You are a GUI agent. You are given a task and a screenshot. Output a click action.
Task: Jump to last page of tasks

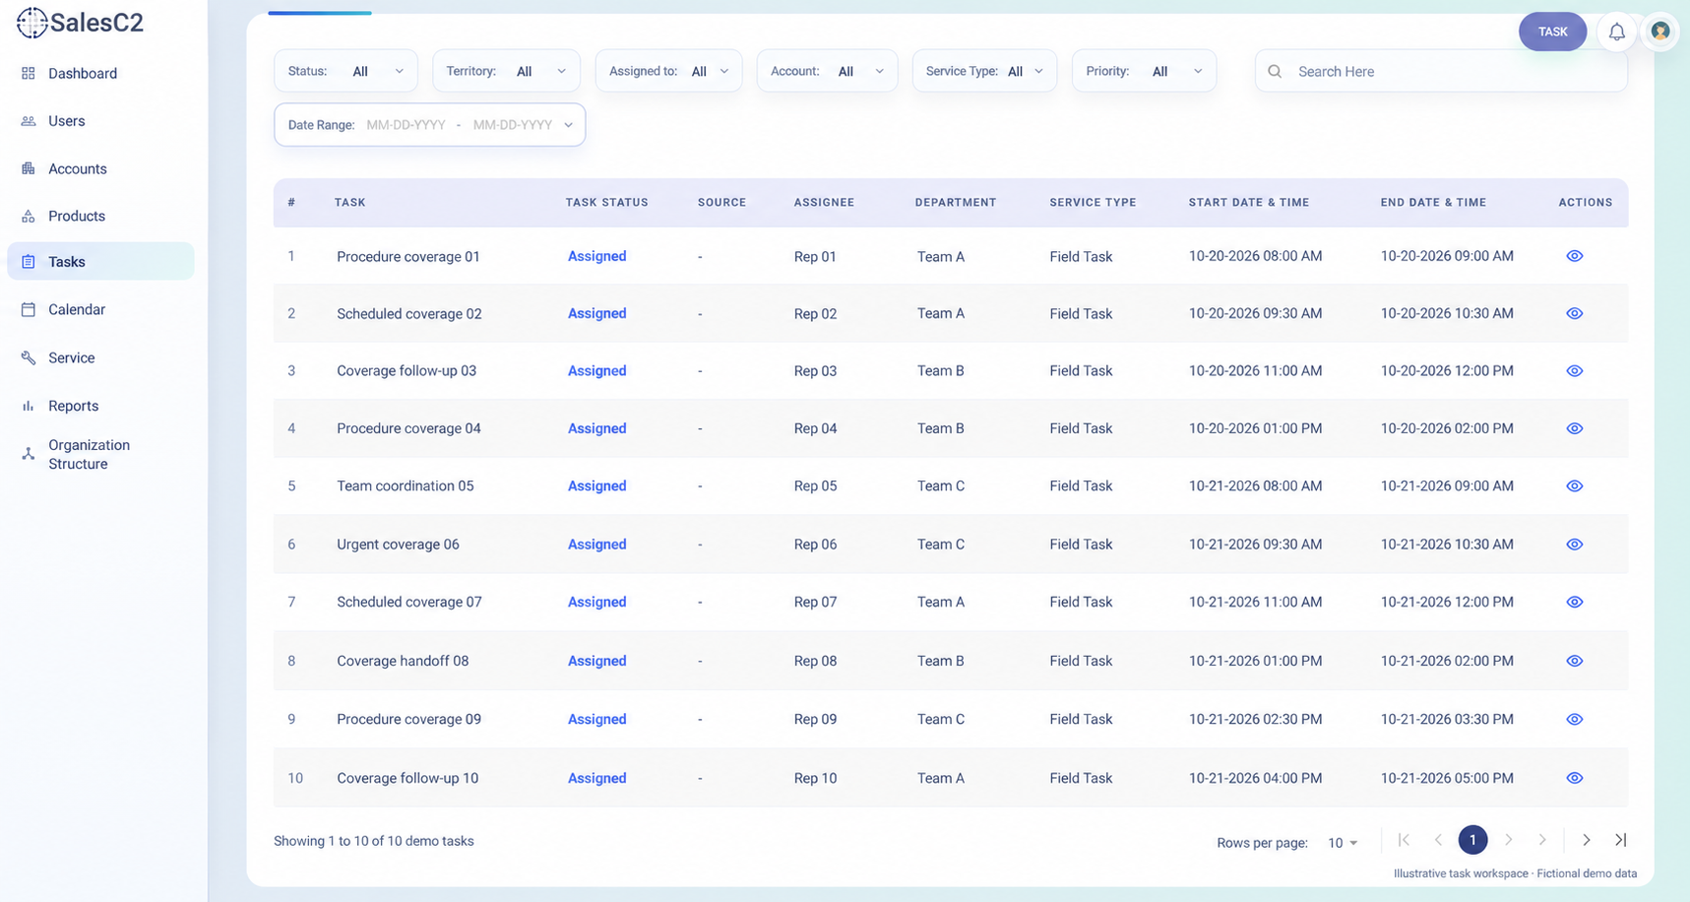point(1620,840)
